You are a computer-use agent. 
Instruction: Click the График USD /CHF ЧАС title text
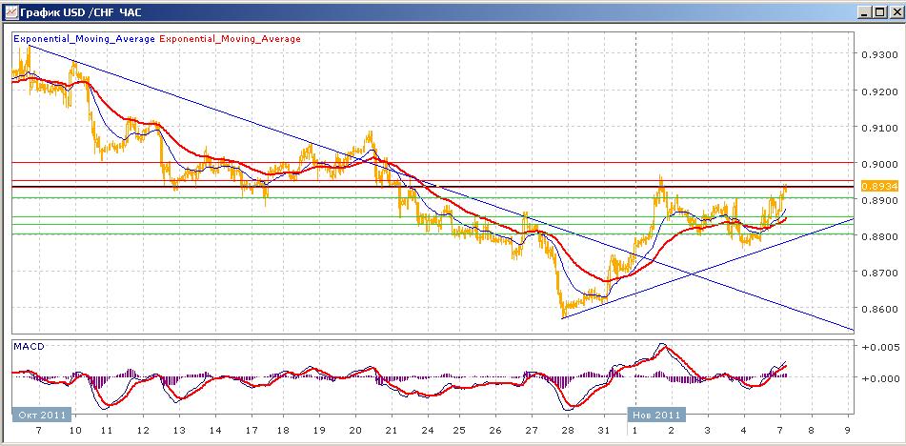(x=80, y=12)
